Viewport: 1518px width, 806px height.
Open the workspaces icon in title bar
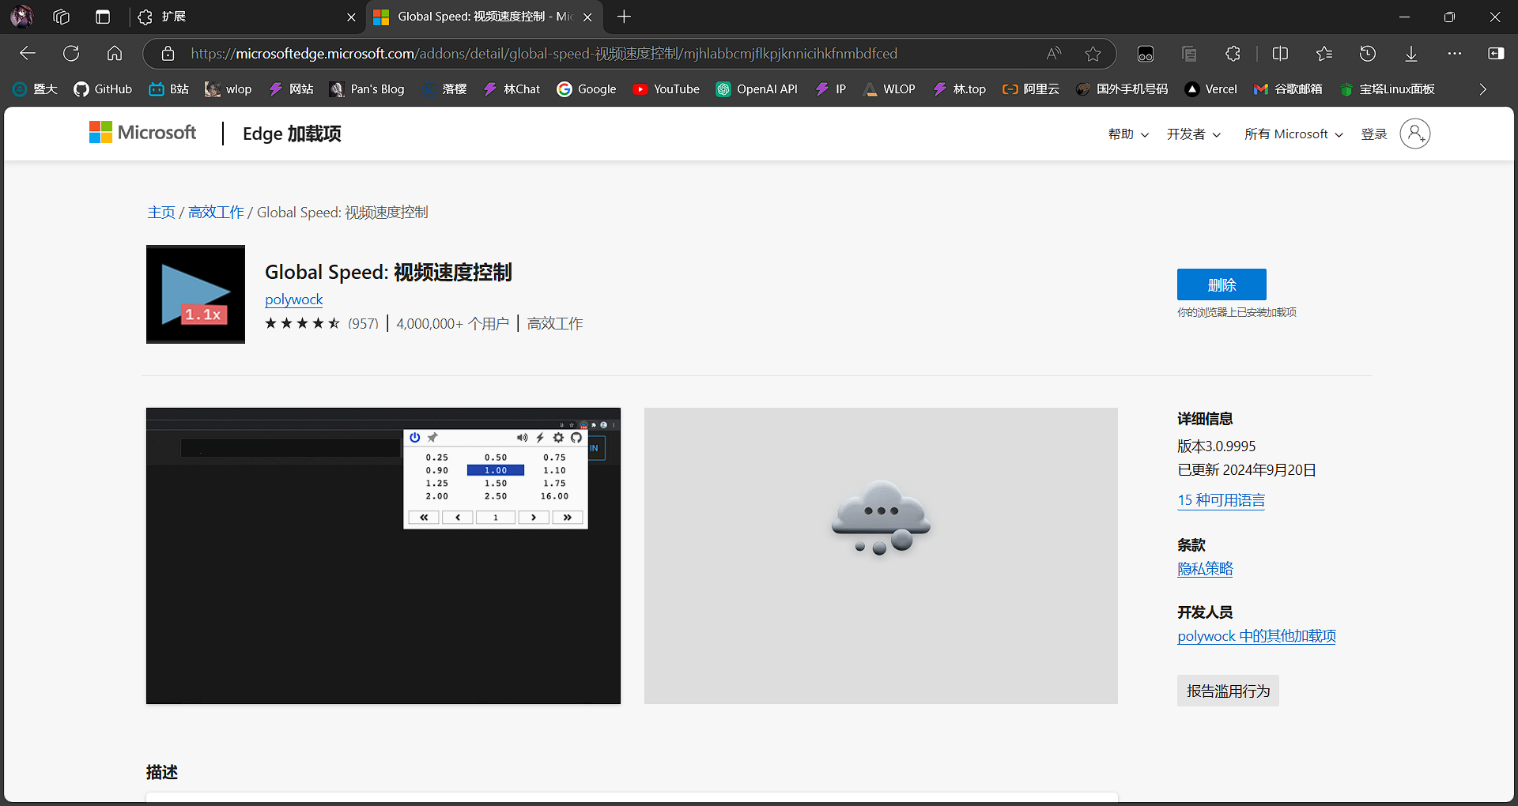coord(62,17)
